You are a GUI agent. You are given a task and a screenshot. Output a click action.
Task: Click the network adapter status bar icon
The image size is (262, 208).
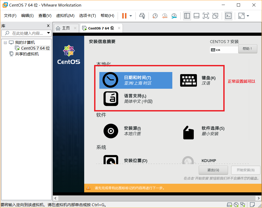click(243, 205)
